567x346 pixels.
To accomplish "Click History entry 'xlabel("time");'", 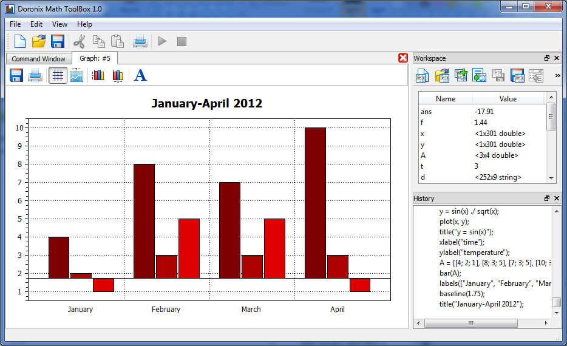I will point(461,242).
